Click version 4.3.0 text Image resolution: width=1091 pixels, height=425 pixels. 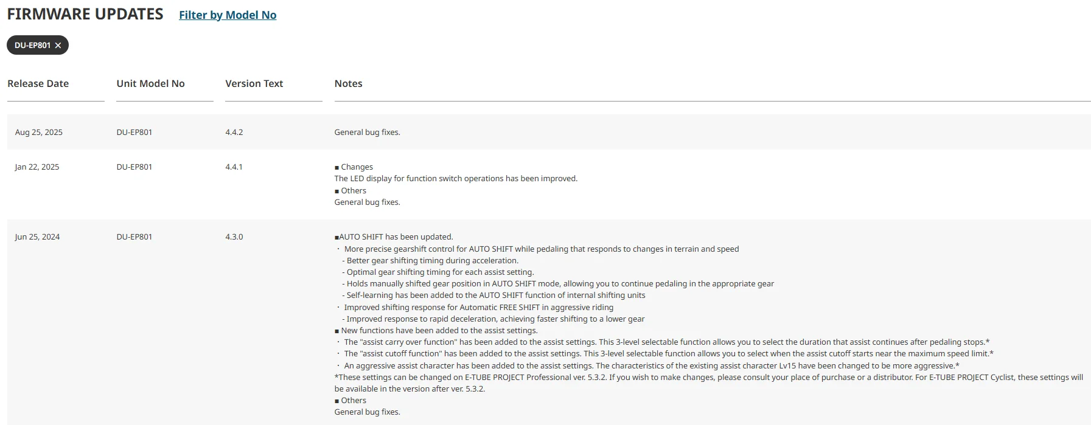234,237
